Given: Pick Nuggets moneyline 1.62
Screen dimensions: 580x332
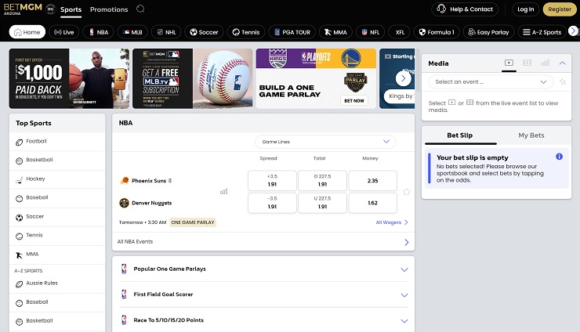Looking at the screenshot, I should point(372,203).
